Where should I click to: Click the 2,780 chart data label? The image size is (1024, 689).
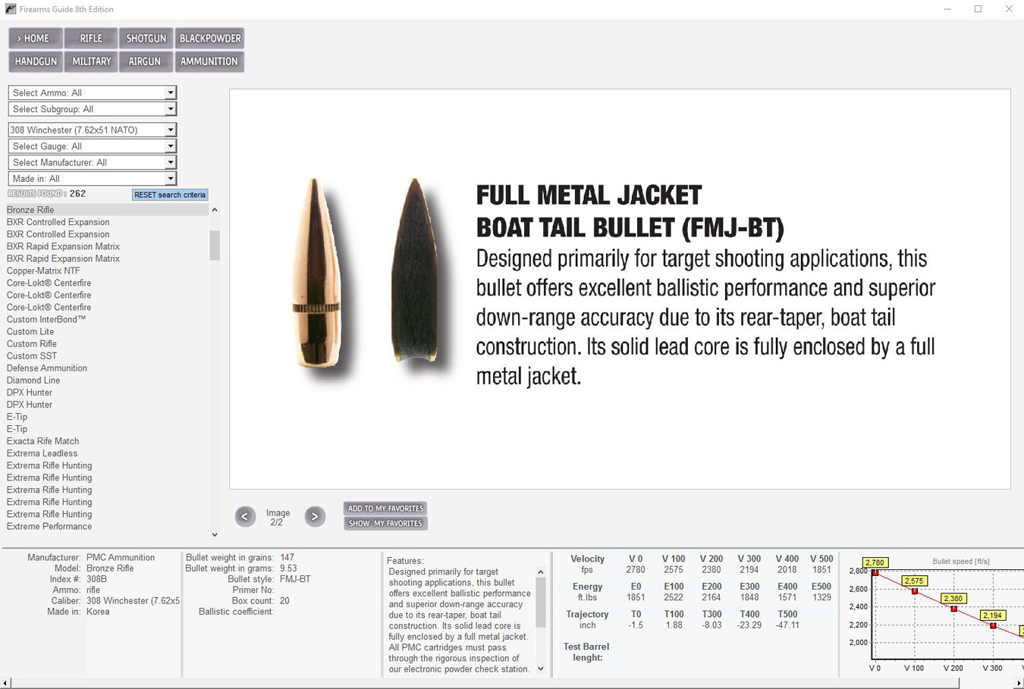pyautogui.click(x=875, y=562)
